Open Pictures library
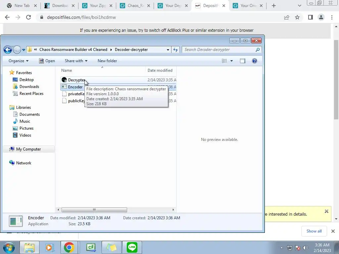Image resolution: width=339 pixels, height=254 pixels. coord(26,128)
